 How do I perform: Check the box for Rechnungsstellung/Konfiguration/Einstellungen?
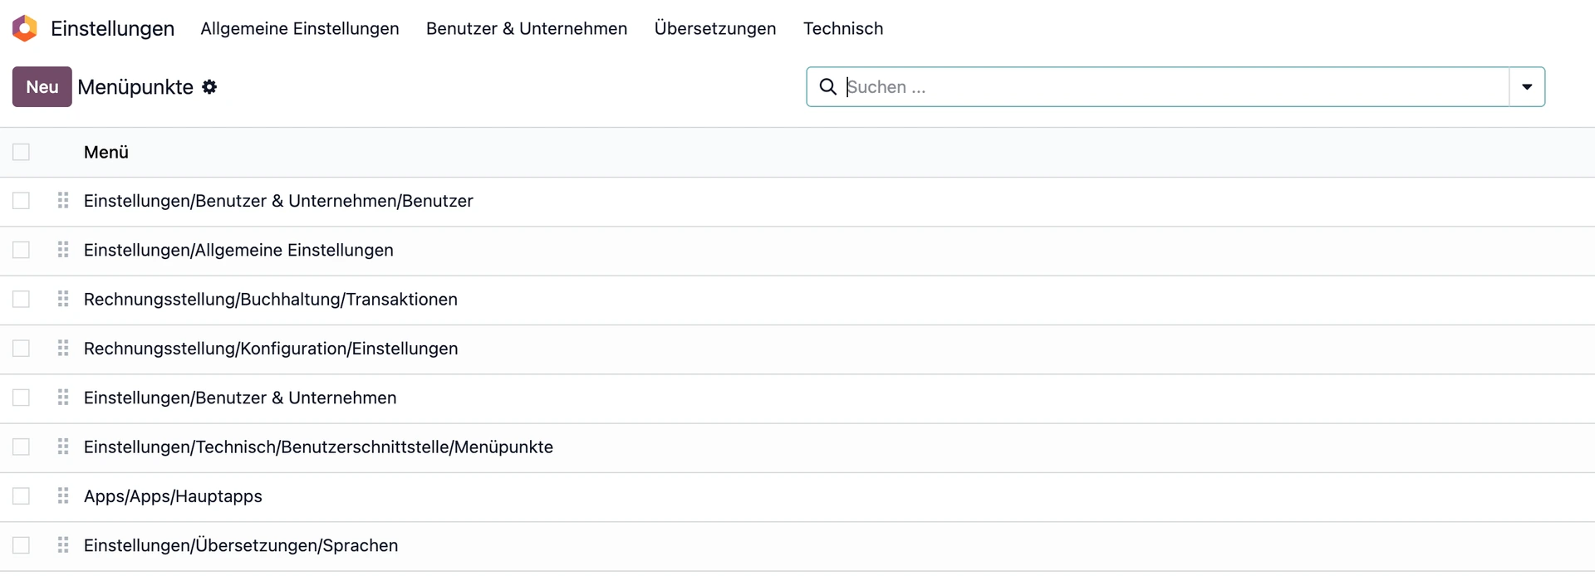[21, 349]
